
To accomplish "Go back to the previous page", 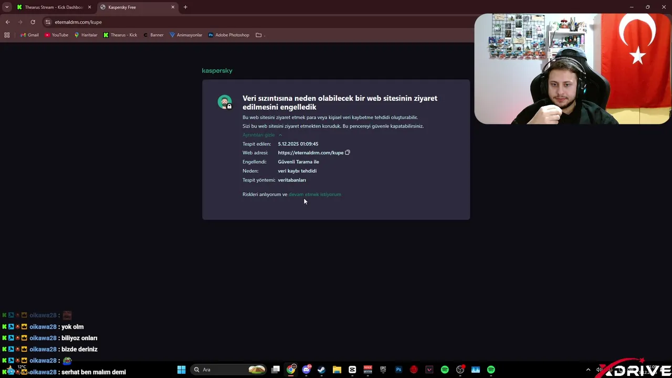I will [x=7, y=22].
